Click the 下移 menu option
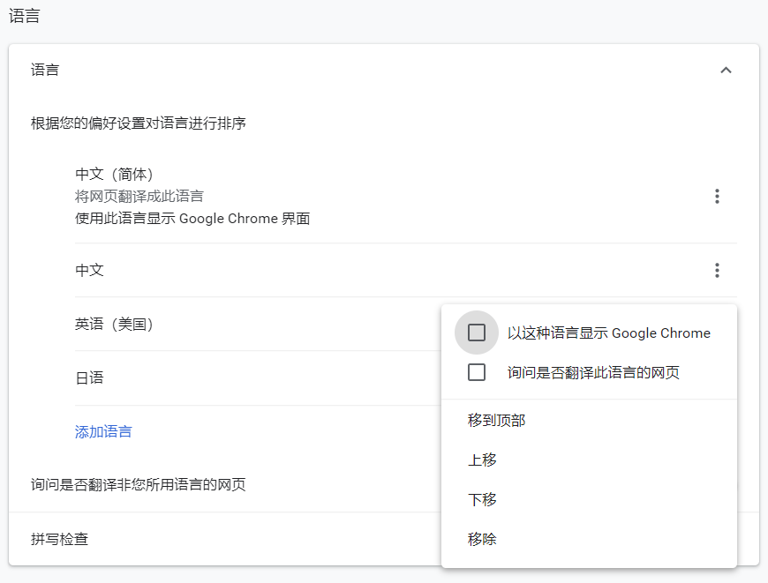 point(482,500)
